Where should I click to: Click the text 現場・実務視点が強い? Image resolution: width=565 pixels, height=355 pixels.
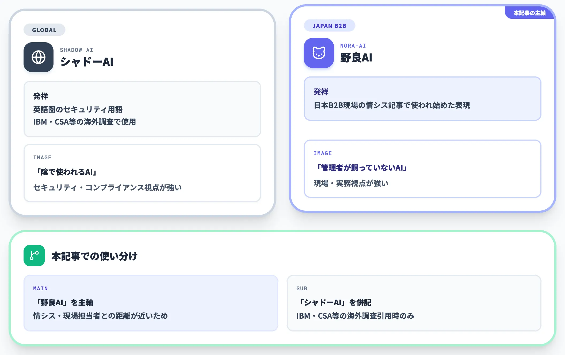click(351, 183)
